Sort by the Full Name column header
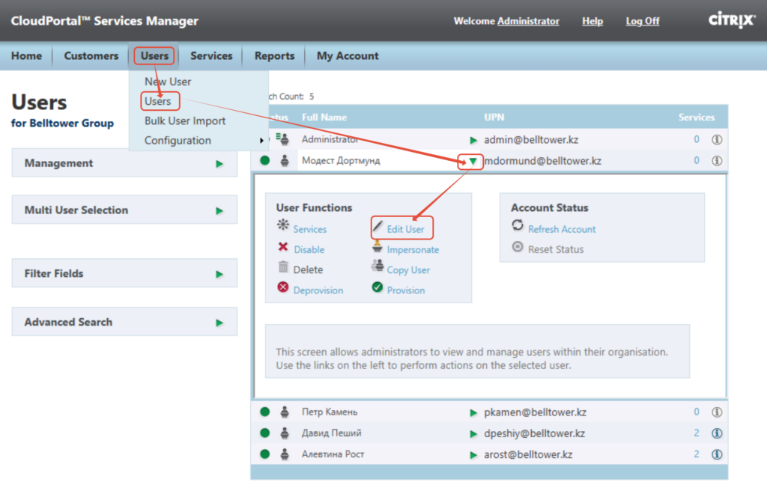The image size is (767, 491). 324,118
